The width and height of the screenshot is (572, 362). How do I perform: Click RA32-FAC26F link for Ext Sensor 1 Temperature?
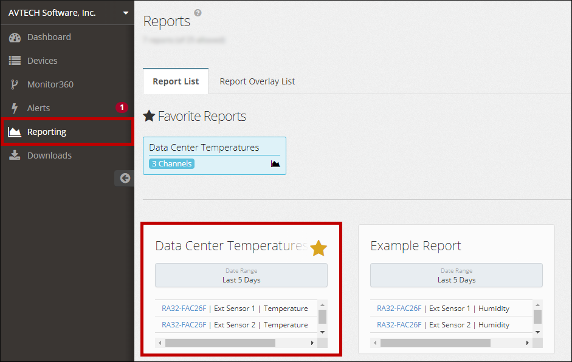point(184,309)
